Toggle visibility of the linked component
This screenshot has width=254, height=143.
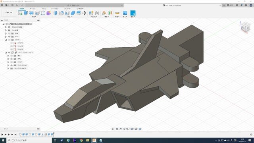(9, 52)
